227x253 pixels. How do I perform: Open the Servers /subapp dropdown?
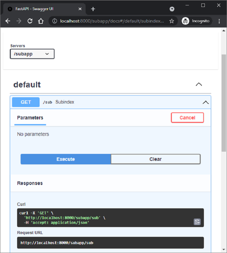click(x=32, y=54)
